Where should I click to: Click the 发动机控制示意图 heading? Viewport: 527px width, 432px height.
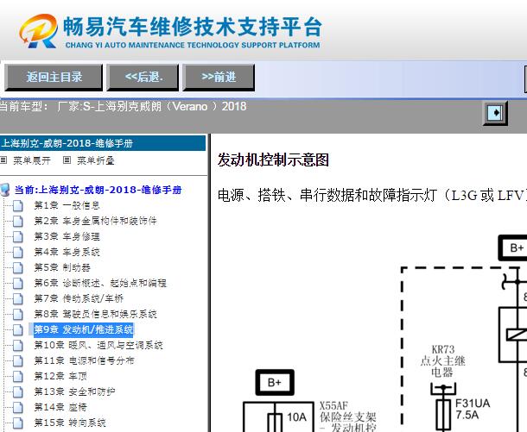pyautogui.click(x=273, y=160)
